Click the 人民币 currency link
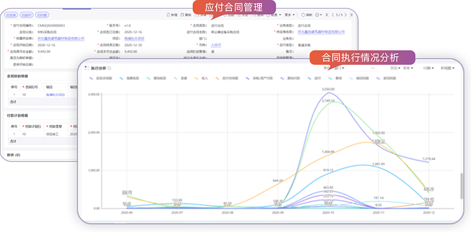The height and width of the screenshot is (232, 471). (216, 45)
